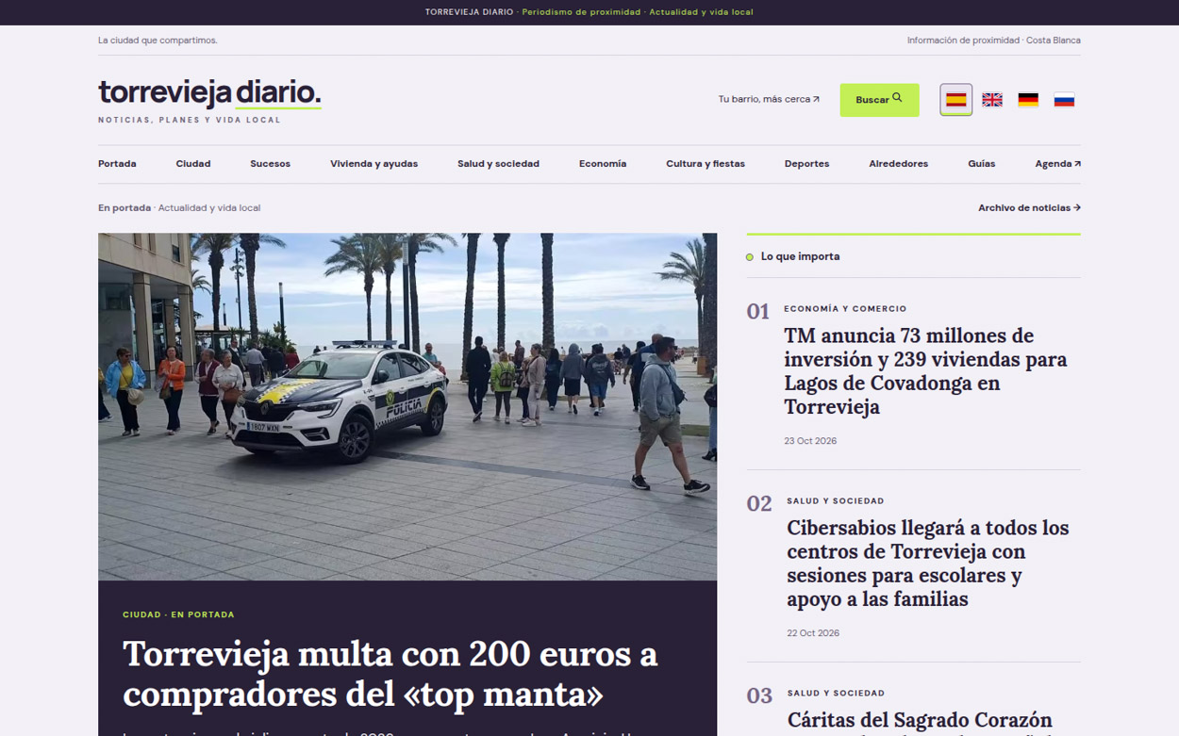Click 'Lo que importa' heading
The height and width of the screenshot is (736, 1179).
(800, 256)
